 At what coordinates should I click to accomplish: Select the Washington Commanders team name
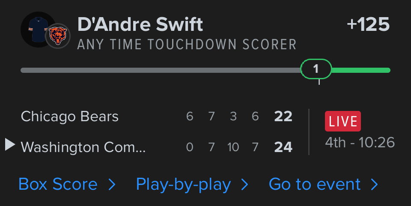click(x=83, y=147)
